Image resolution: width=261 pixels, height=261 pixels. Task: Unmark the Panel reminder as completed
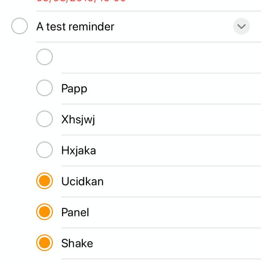pos(45,212)
